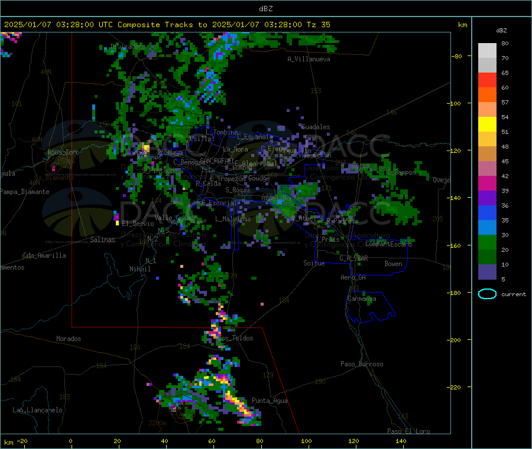Click the Agua_Toro map label
Viewport: 532px width, 449px height.
(63, 152)
